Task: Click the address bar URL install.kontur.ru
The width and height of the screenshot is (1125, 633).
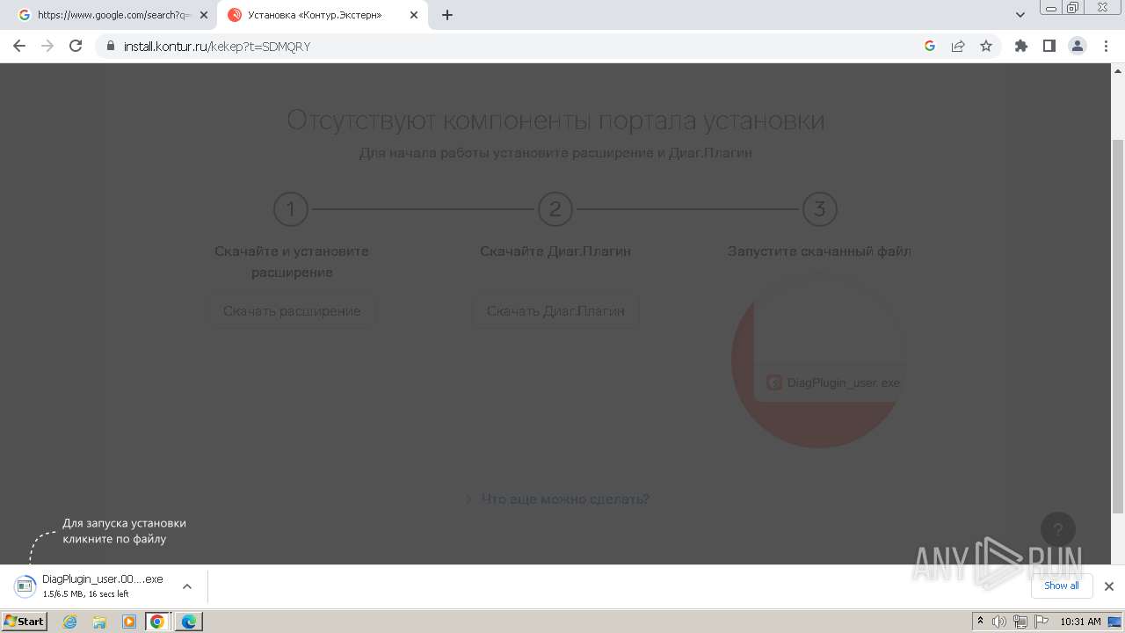Action: point(216,46)
